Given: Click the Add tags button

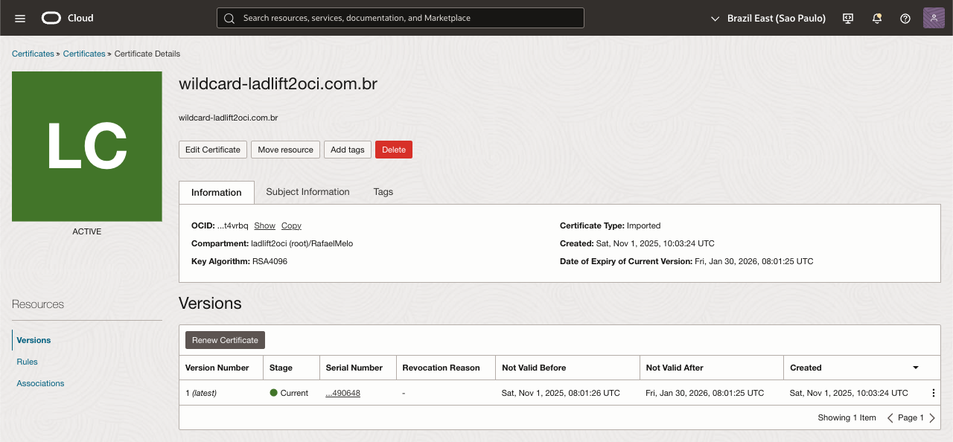Looking at the screenshot, I should [347, 150].
